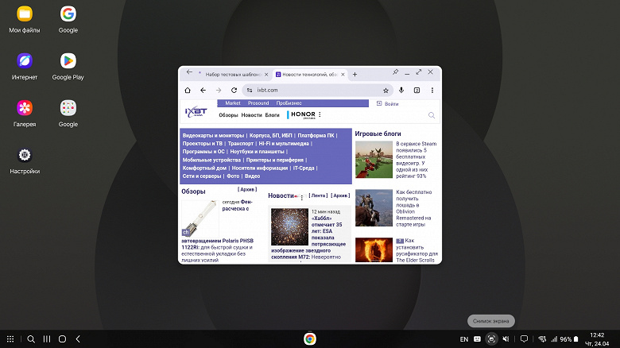Launch Google Play from the desktop
620x348 pixels.
click(x=68, y=61)
